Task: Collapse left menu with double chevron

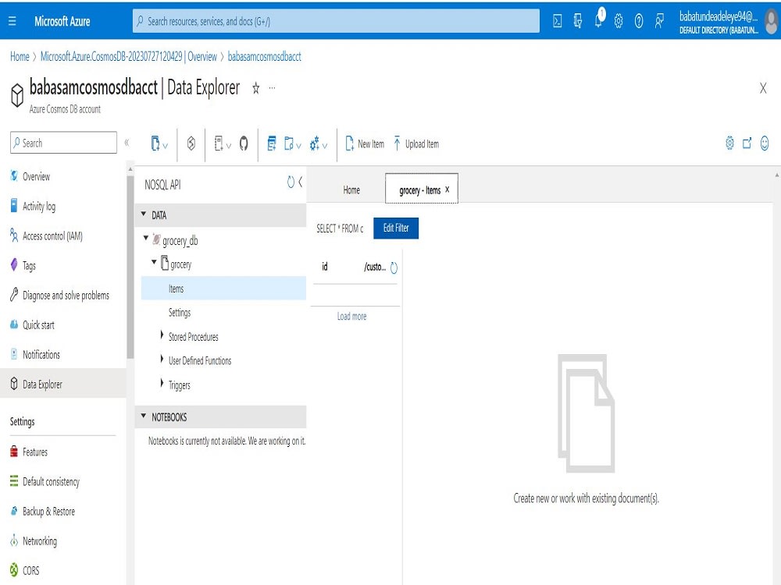Action: click(127, 143)
